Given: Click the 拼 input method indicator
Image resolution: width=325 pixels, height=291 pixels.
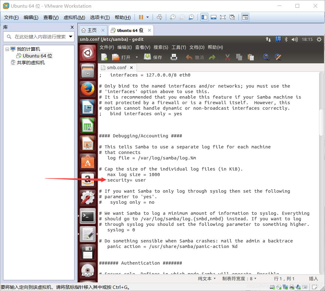Looking at the screenshot, I should (x=278, y=39).
